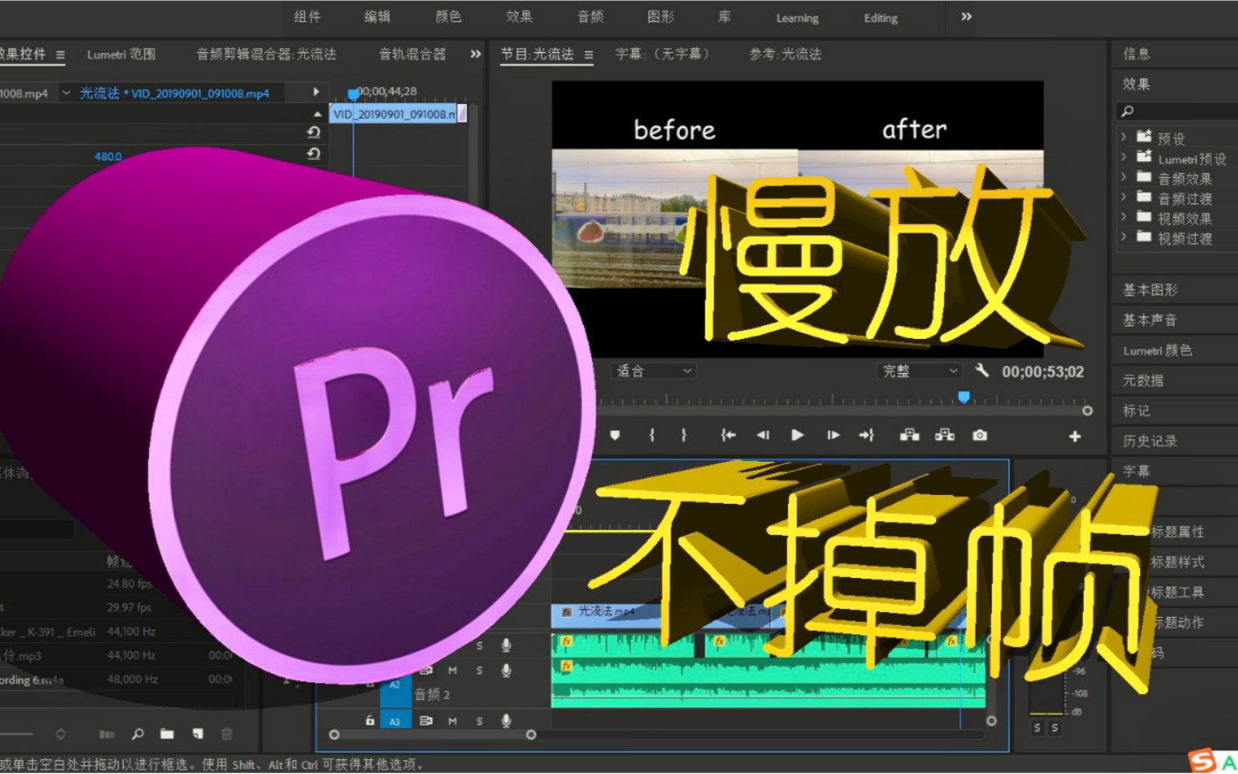The image size is (1238, 774).
Task: Click timeline zoom scrollbar left handle
Action: 334,735
